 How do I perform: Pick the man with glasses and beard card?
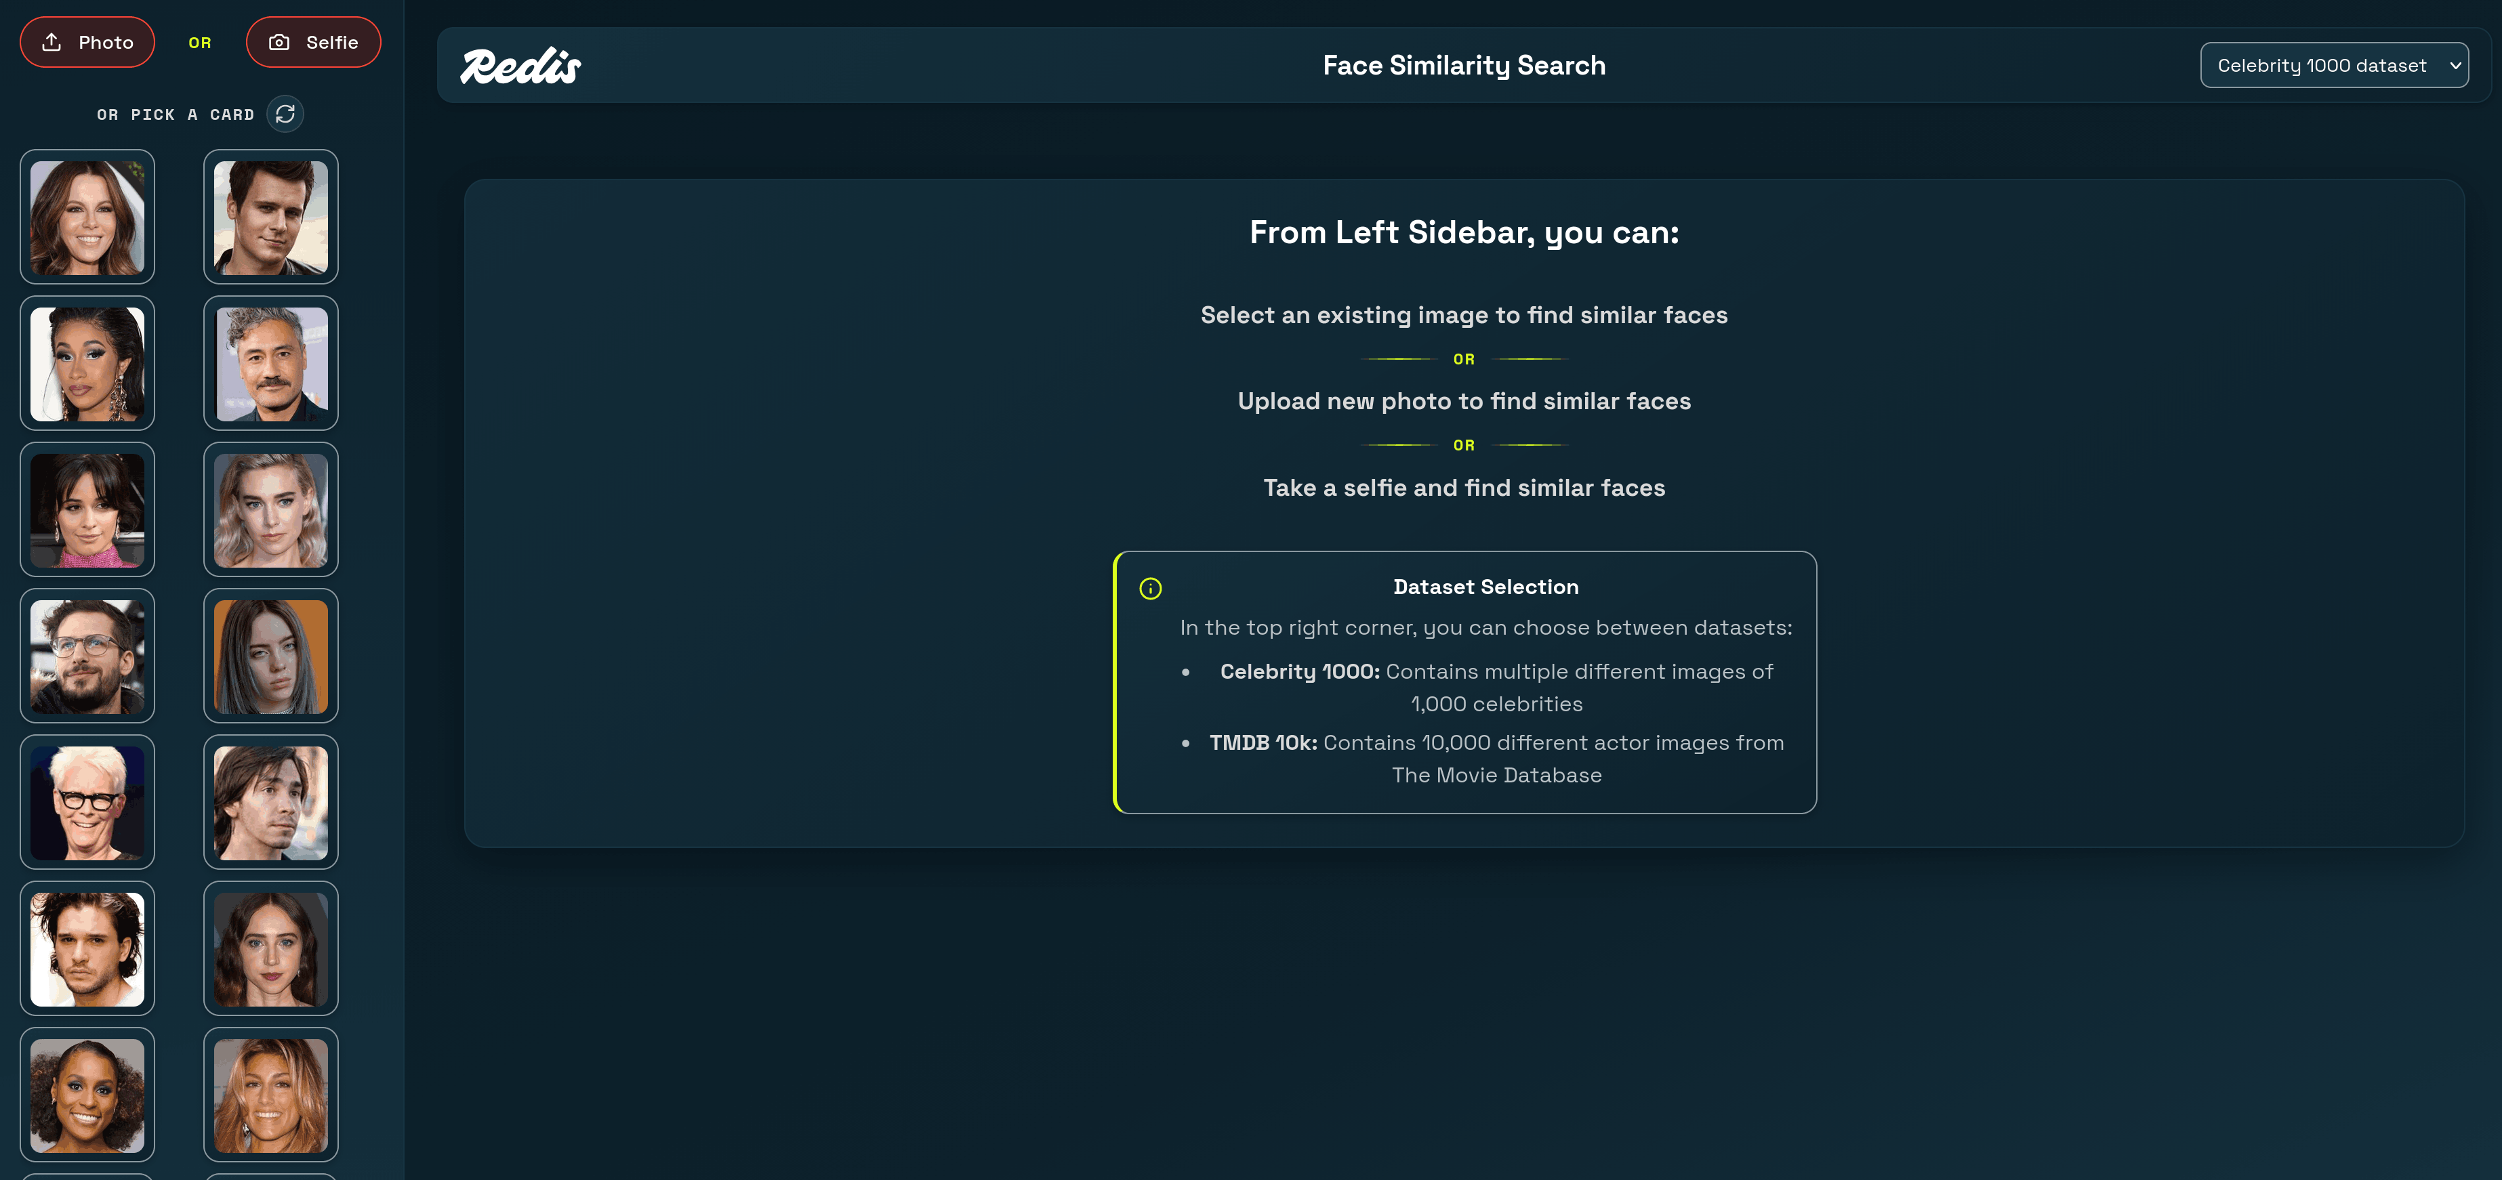87,656
